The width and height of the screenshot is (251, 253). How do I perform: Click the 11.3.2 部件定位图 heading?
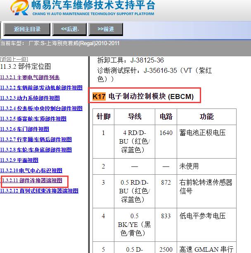(26, 67)
